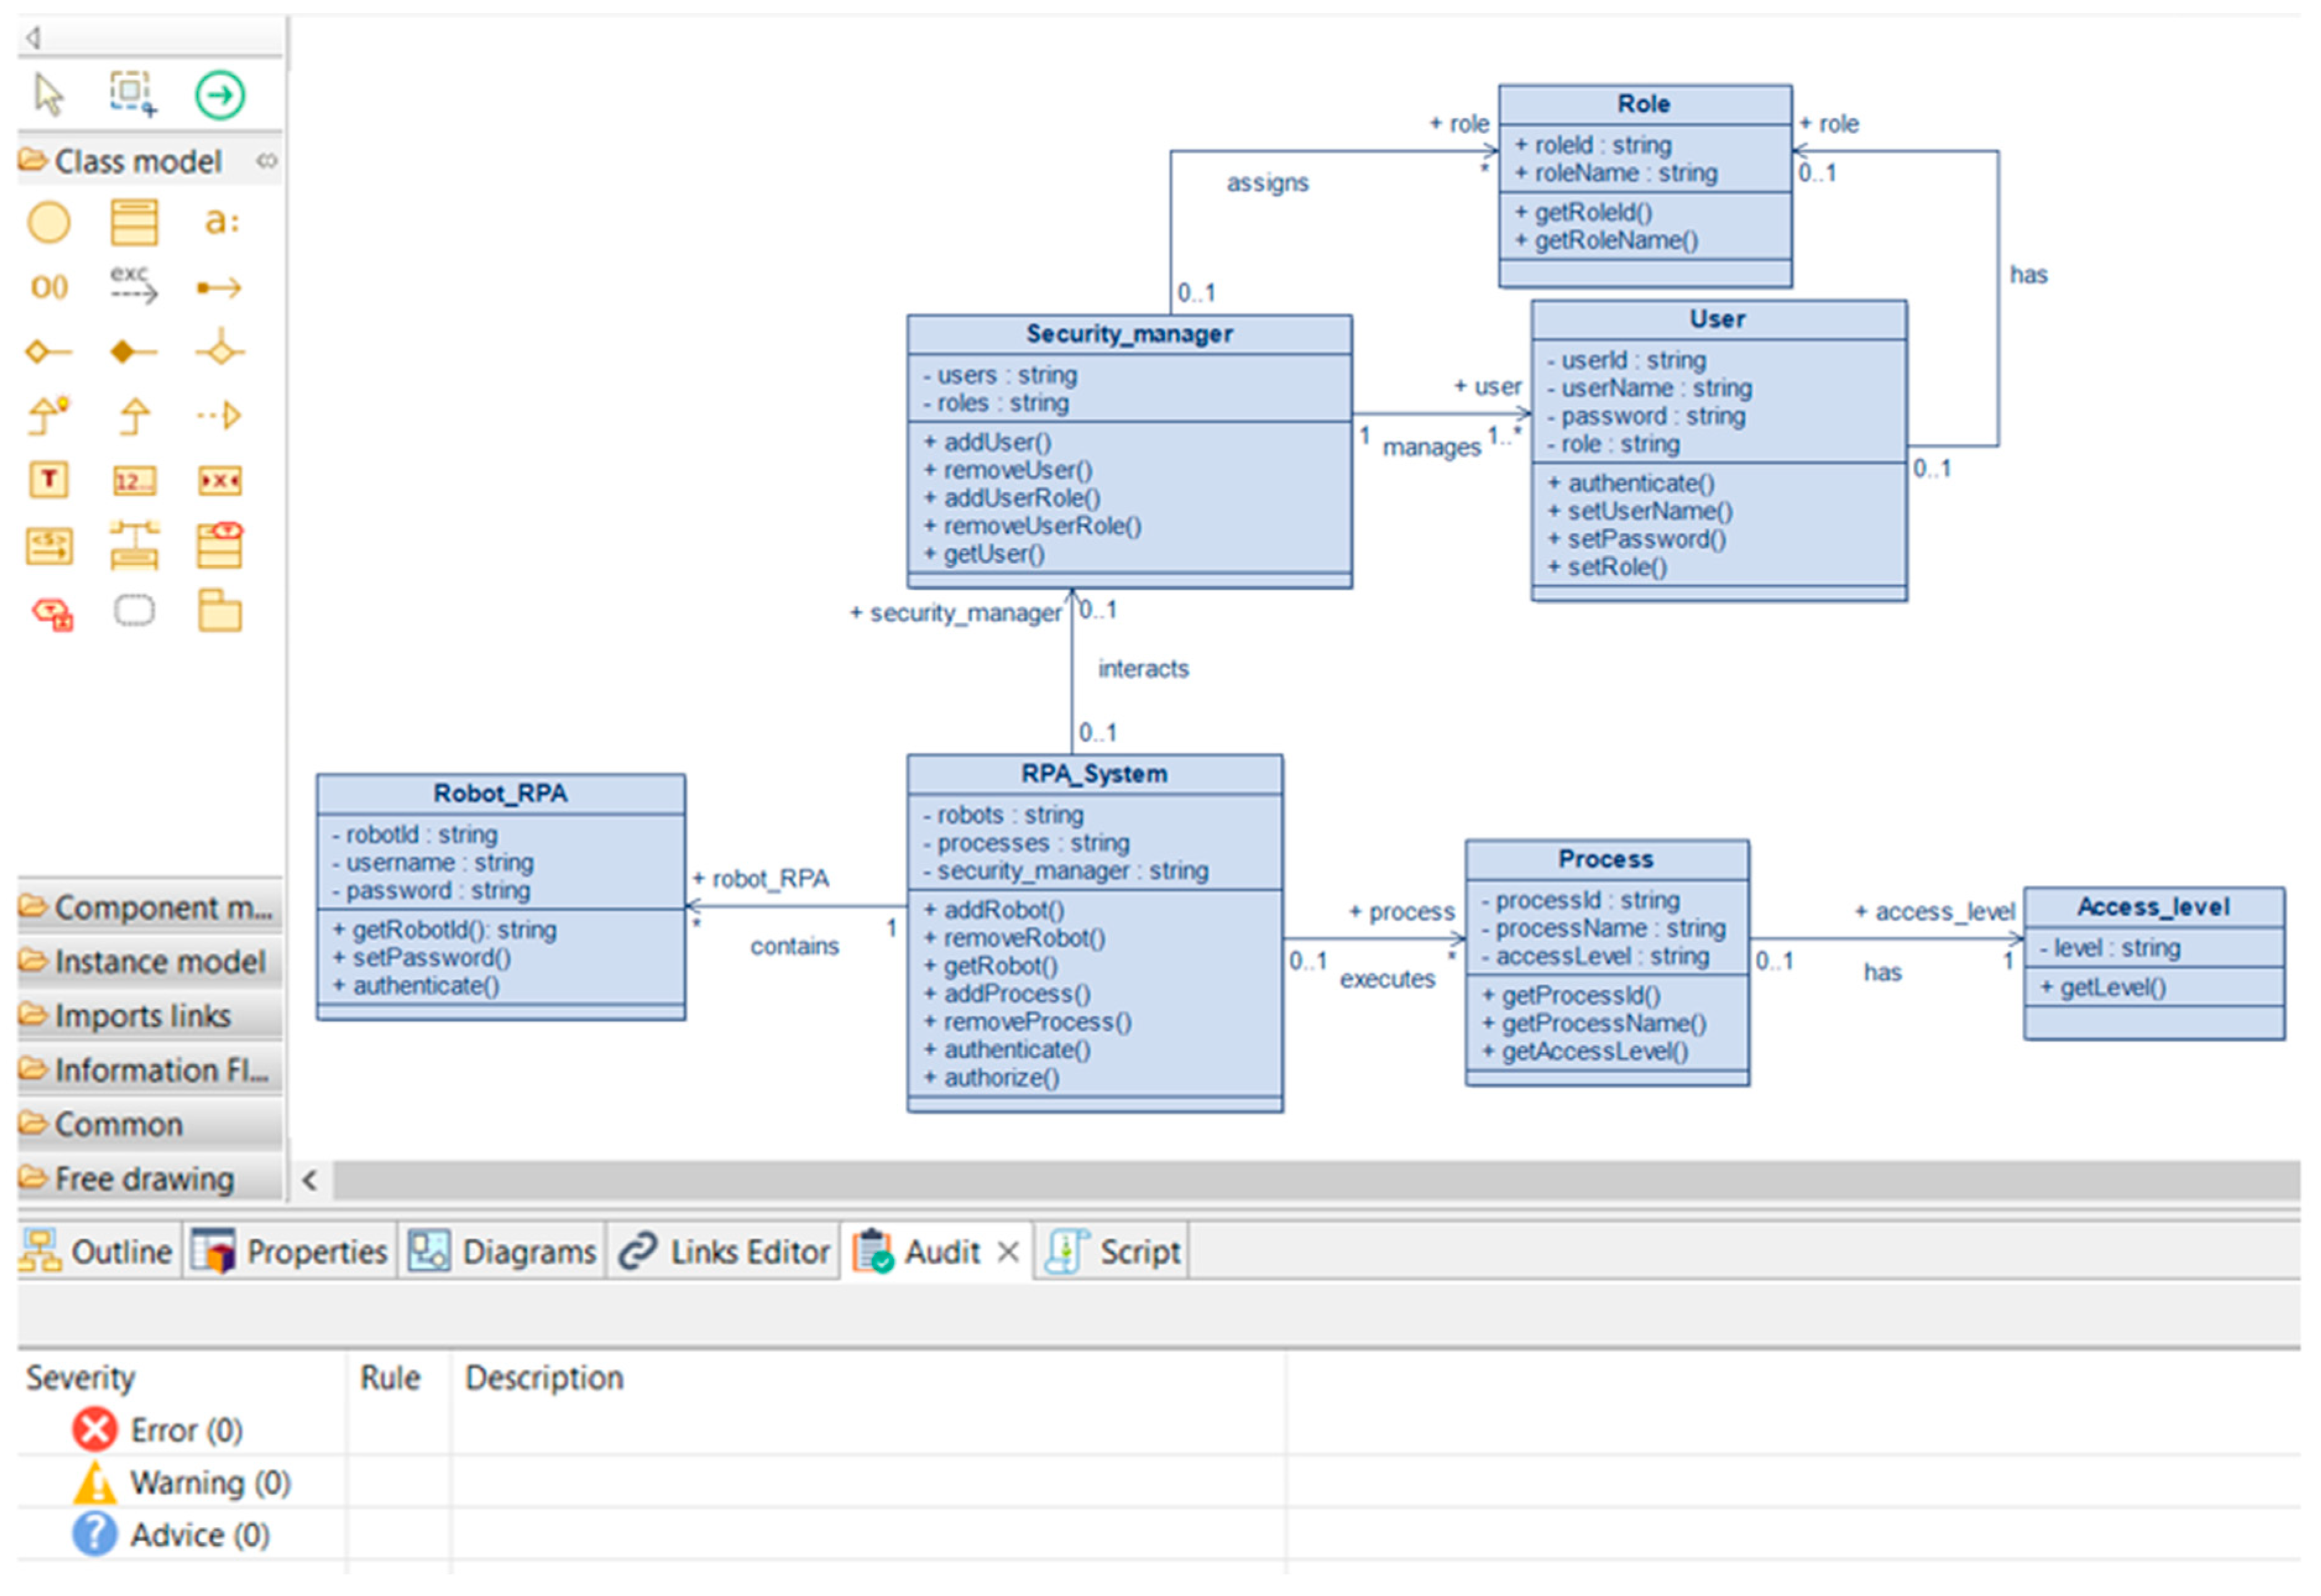Screen dimensions: 2321x1596
Task: Pick the DataType 'T' box tool
Action: click(48, 480)
